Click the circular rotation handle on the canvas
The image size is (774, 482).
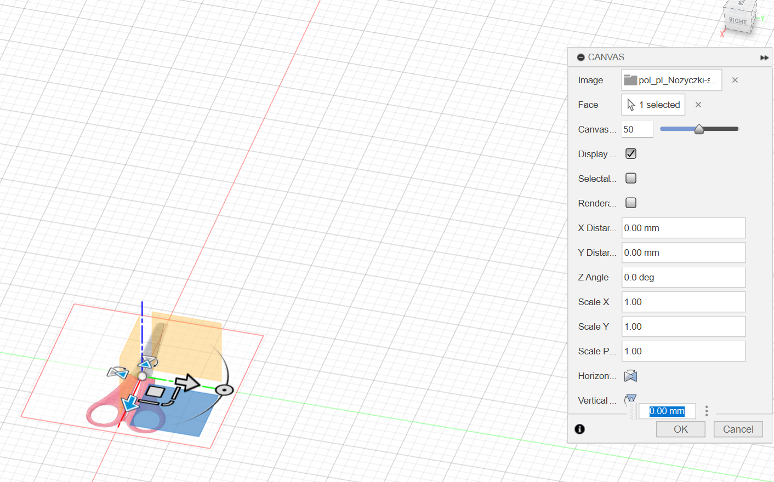point(224,390)
